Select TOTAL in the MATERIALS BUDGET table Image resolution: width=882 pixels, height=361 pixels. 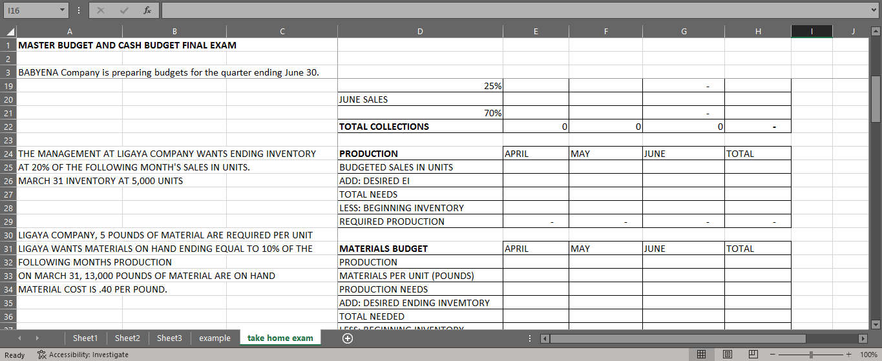click(x=758, y=249)
